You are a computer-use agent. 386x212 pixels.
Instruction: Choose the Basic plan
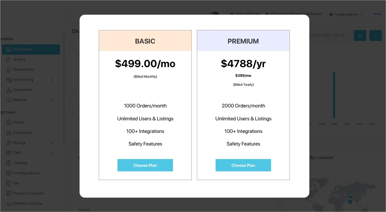pos(145,165)
